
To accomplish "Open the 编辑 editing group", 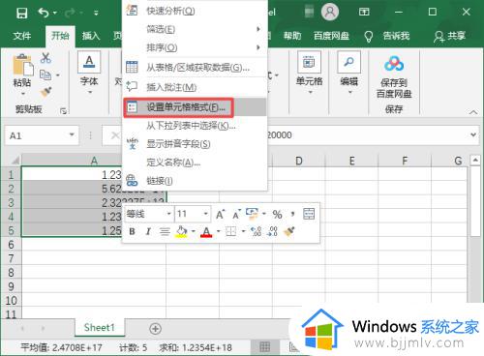I will (x=348, y=74).
